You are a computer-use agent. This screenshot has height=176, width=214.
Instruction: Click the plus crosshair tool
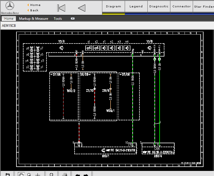(x=38, y=174)
